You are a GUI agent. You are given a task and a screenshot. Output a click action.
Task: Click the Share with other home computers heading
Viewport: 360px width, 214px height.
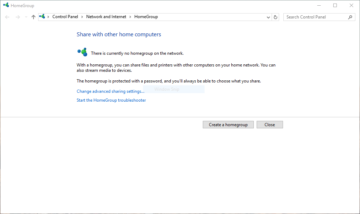click(x=119, y=34)
